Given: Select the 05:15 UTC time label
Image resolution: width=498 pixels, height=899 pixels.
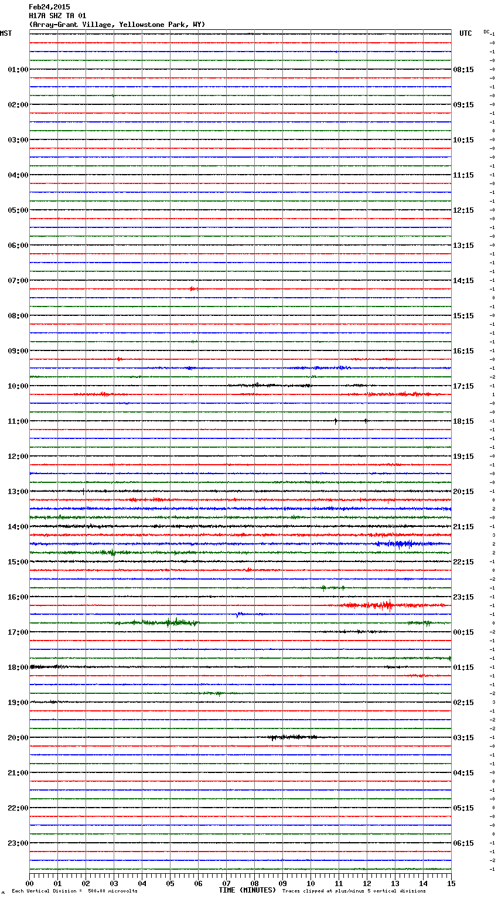Looking at the screenshot, I should pyautogui.click(x=463, y=808).
